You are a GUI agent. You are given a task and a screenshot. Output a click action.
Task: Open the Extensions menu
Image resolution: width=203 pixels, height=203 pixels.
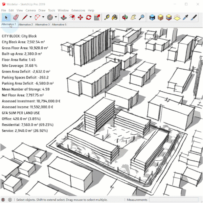[x=78, y=10]
